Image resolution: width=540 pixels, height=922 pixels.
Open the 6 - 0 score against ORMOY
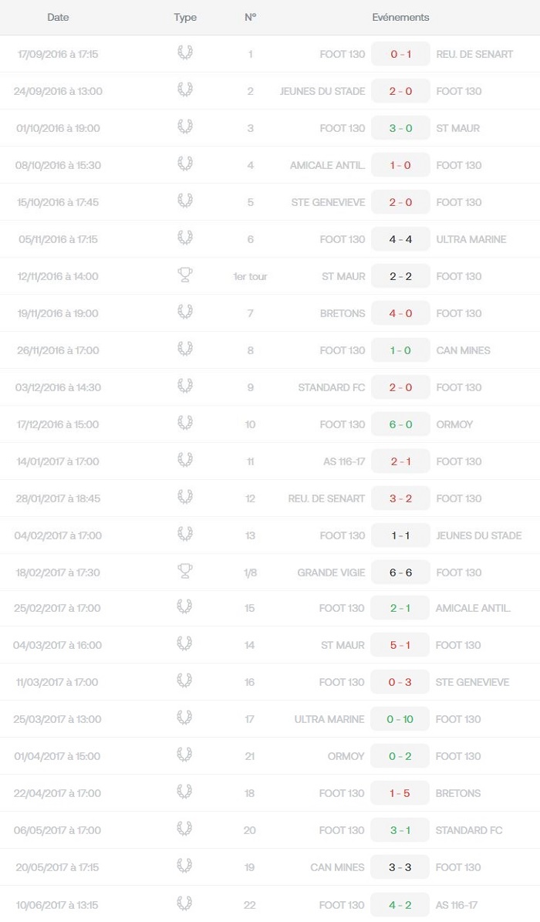pos(400,424)
